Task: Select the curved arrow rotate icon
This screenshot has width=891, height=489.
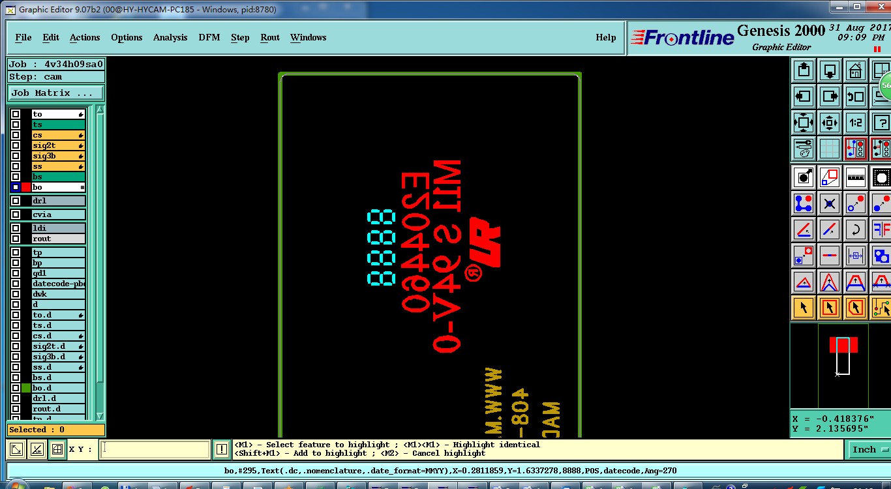Action: (x=855, y=230)
